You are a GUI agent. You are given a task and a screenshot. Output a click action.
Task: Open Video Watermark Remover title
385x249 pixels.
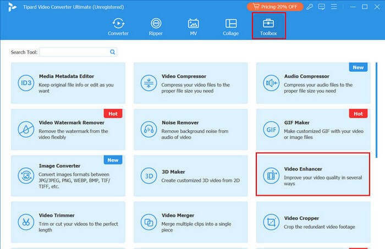point(71,123)
